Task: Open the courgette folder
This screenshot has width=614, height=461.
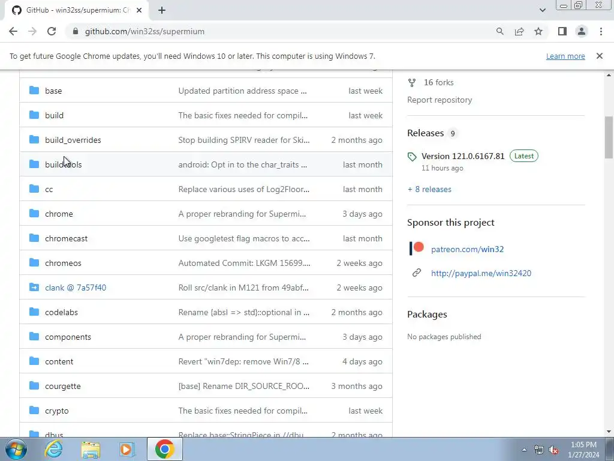Action: [x=62, y=386]
